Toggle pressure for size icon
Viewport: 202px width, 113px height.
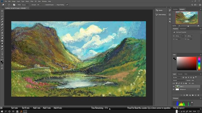click(x=67, y=5)
